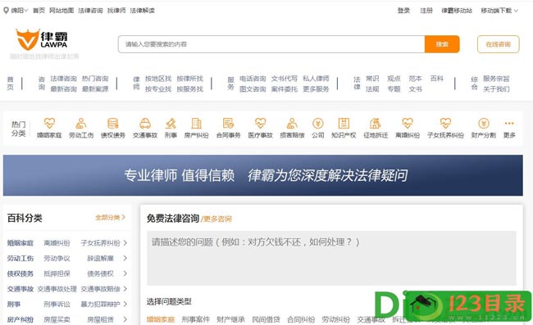
Task: Expand the chevron on the 劳动工伤 sidebar row
Action: pos(125,258)
